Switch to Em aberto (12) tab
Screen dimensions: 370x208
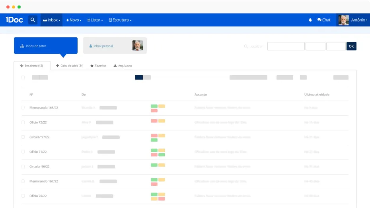pos(32,66)
